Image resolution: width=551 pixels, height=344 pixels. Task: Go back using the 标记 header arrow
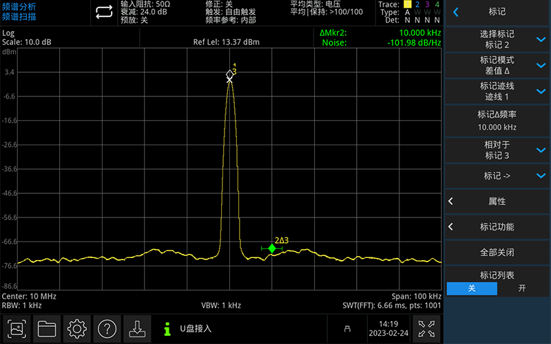(x=456, y=12)
